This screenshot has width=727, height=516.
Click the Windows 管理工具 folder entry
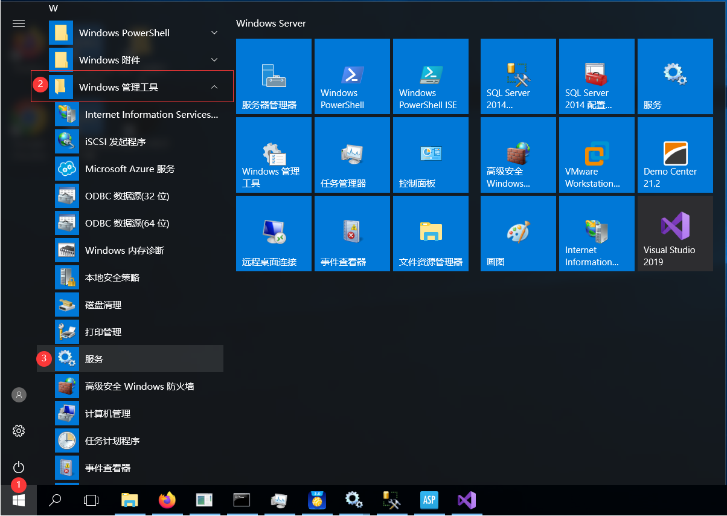[136, 87]
